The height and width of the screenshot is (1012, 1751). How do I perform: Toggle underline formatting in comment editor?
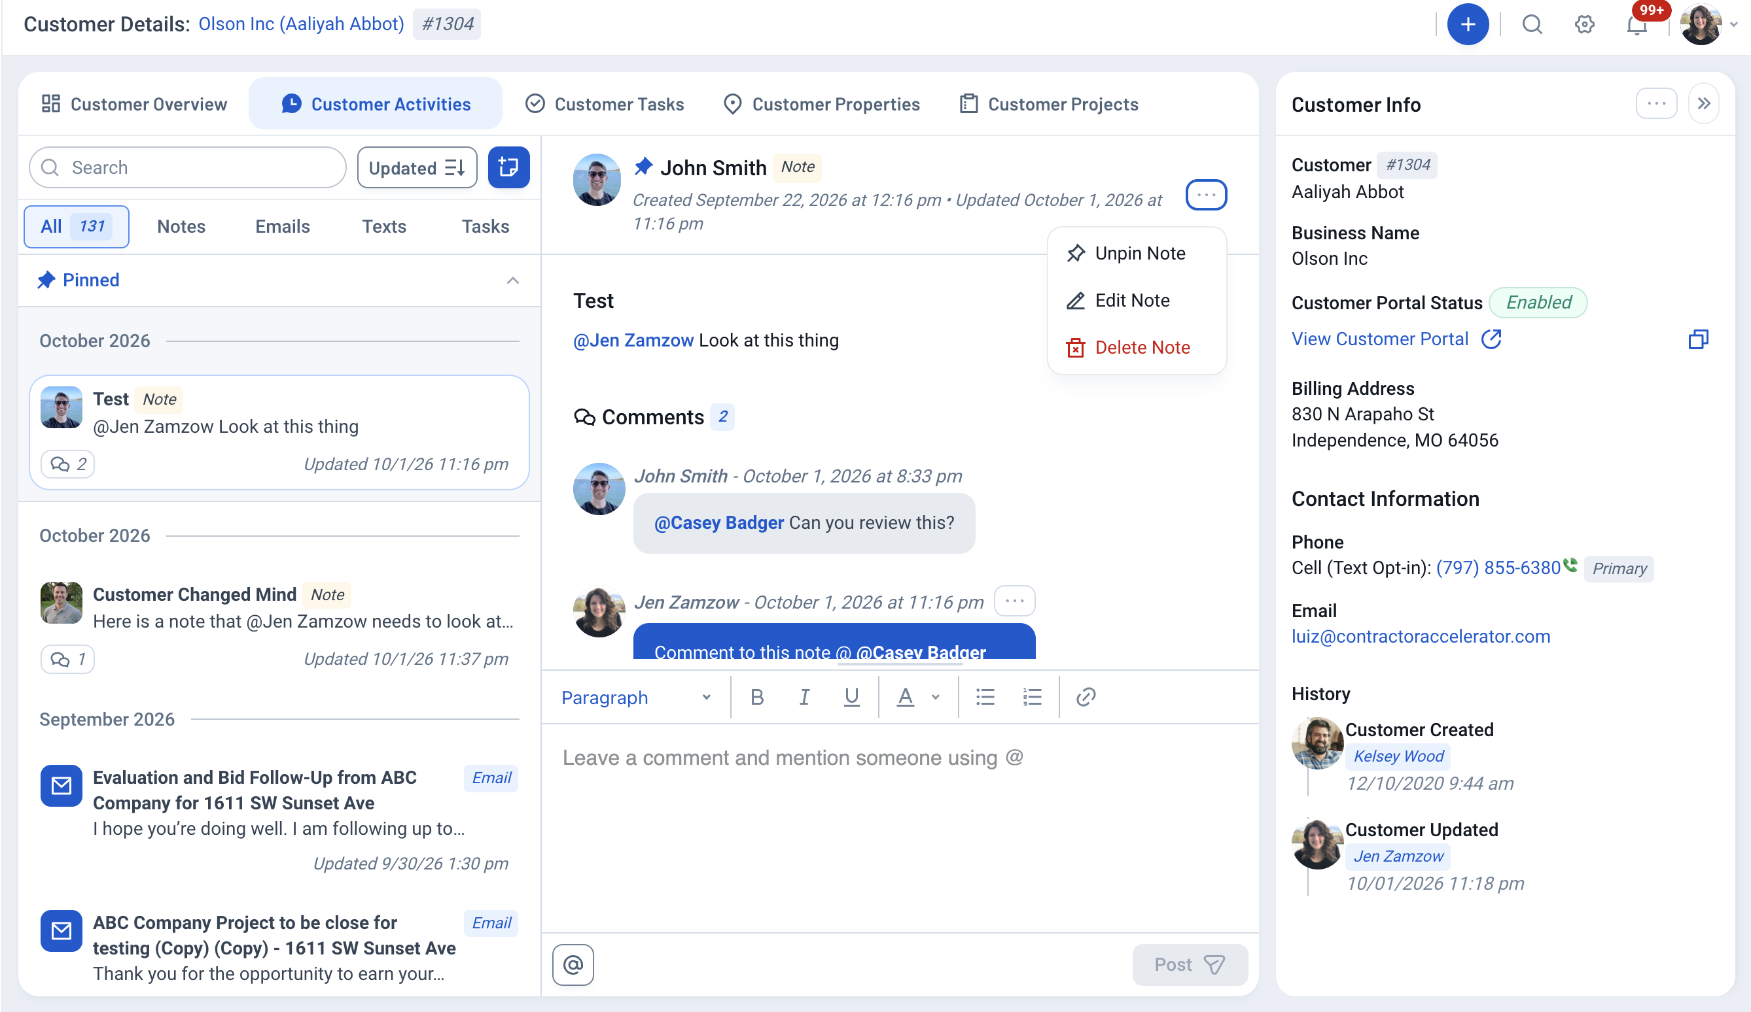[851, 697]
